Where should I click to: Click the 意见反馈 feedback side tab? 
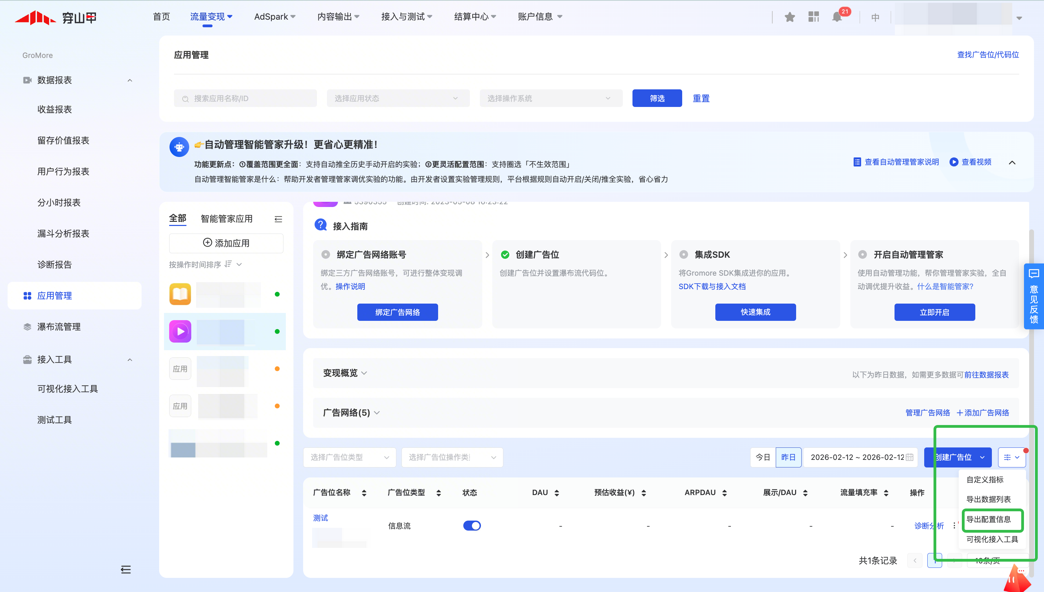click(1033, 296)
